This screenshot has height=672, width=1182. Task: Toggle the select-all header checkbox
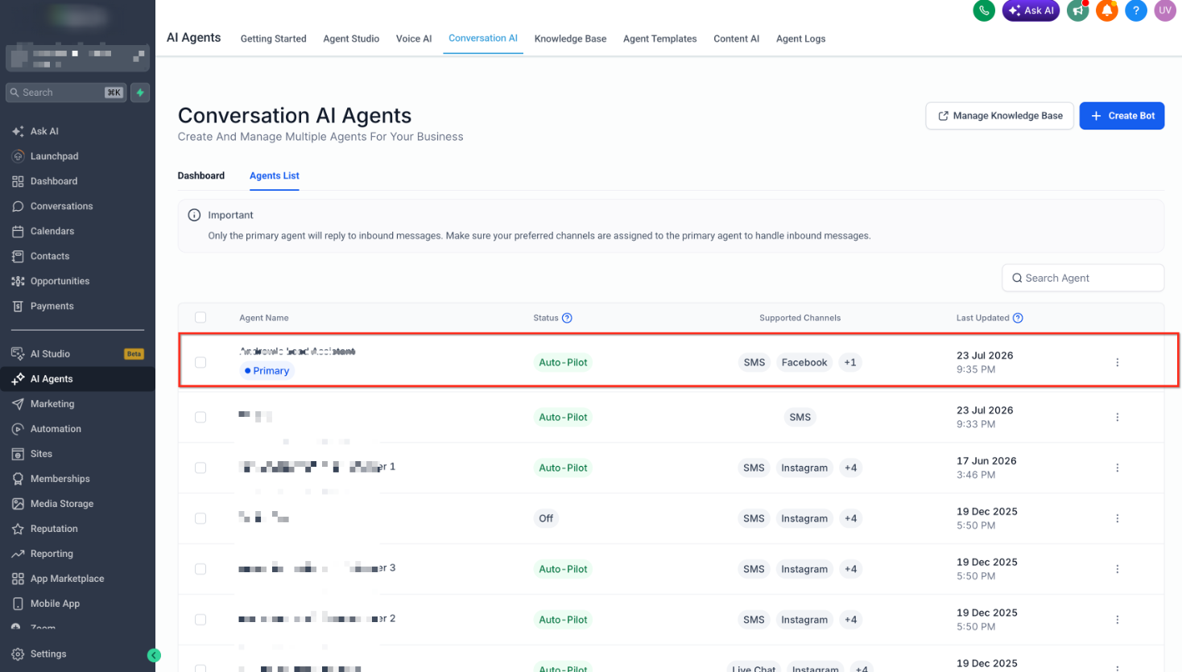(x=200, y=318)
